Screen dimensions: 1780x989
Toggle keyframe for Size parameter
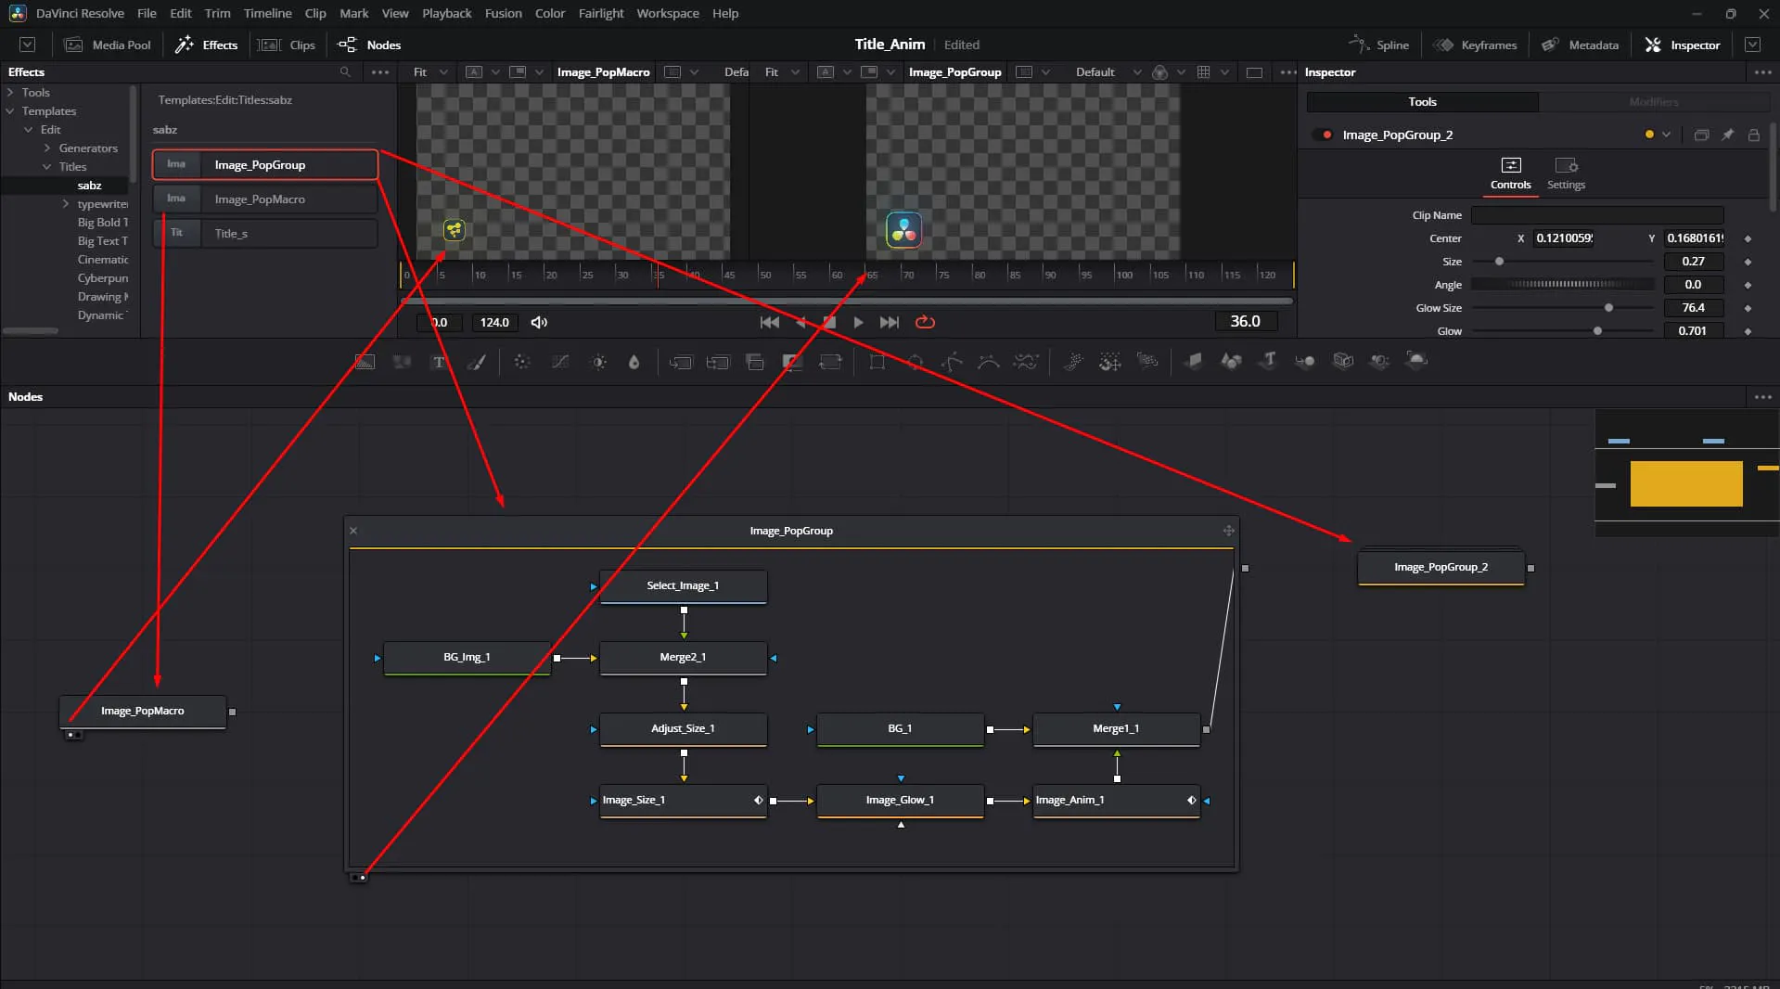pos(1748,262)
